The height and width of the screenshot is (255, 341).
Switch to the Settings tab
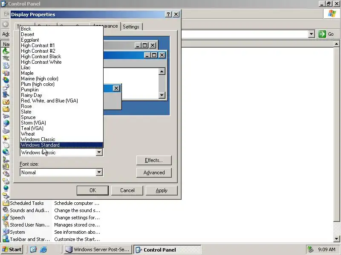pos(131,27)
